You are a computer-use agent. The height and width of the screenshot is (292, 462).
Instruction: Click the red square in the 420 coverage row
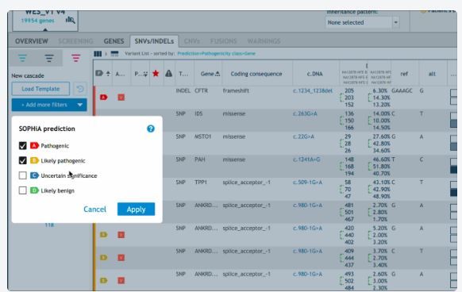coord(121,235)
